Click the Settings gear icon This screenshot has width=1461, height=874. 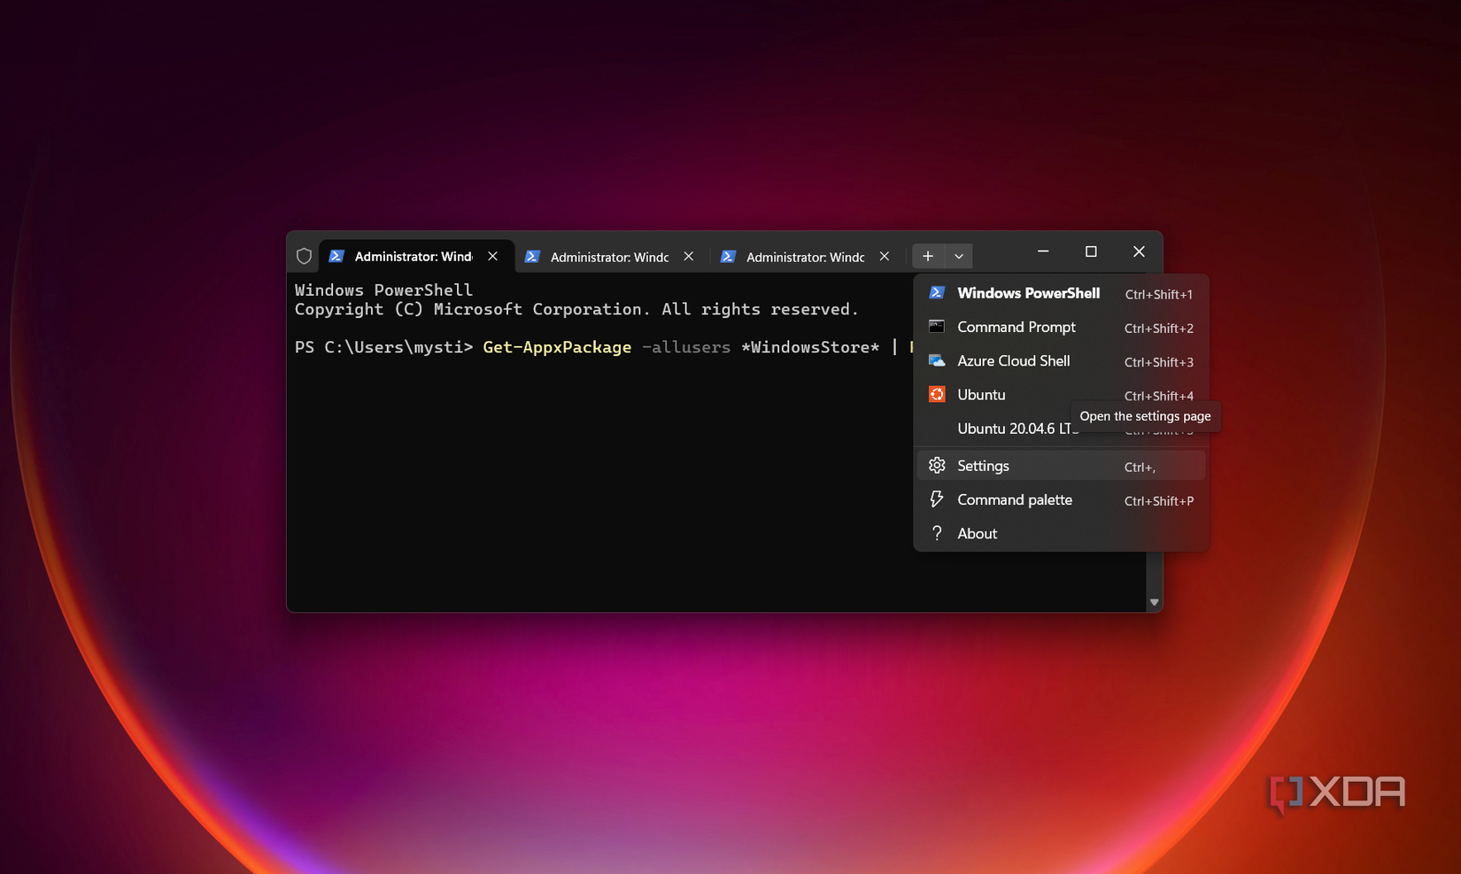click(x=937, y=465)
